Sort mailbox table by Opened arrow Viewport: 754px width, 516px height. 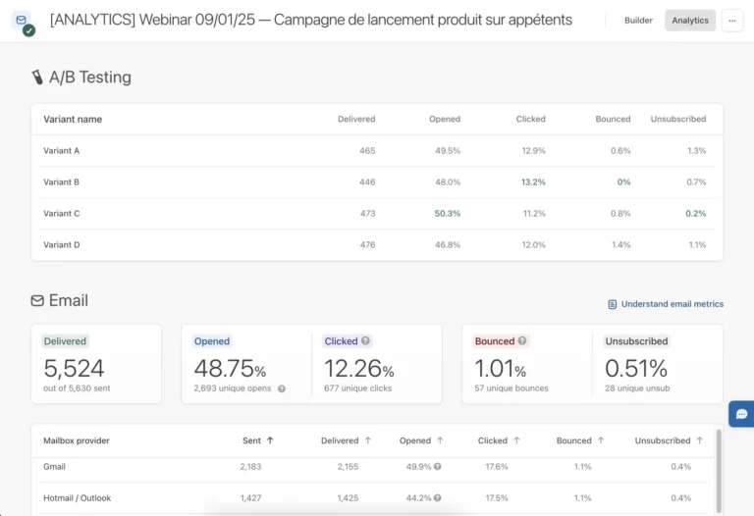tap(440, 440)
